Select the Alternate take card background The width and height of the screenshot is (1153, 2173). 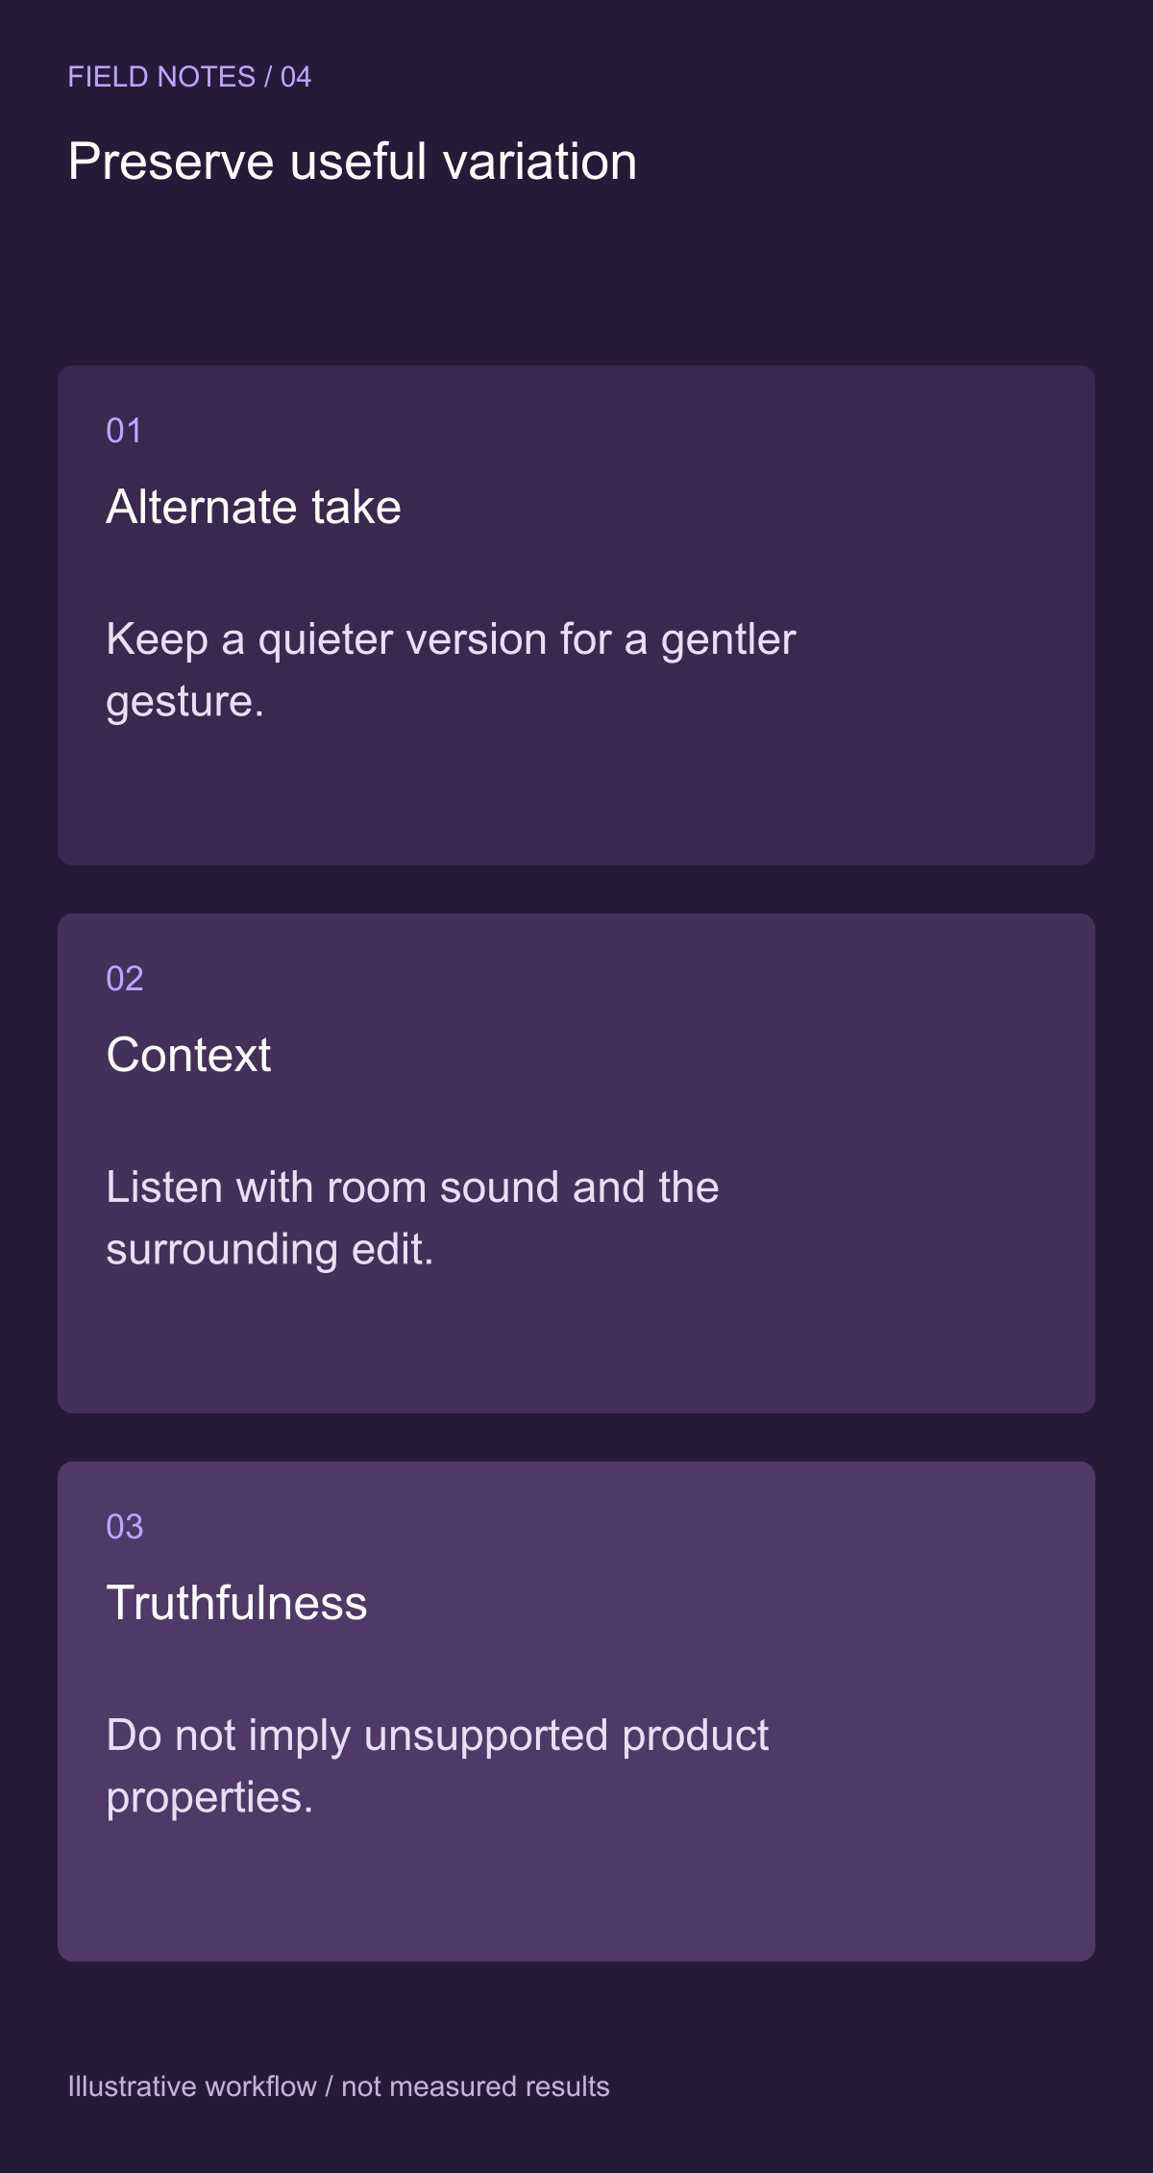(x=576, y=615)
